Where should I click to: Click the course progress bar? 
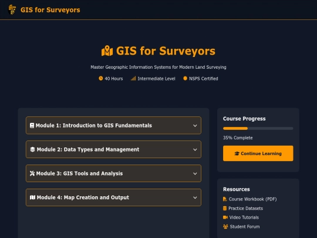tap(258, 128)
